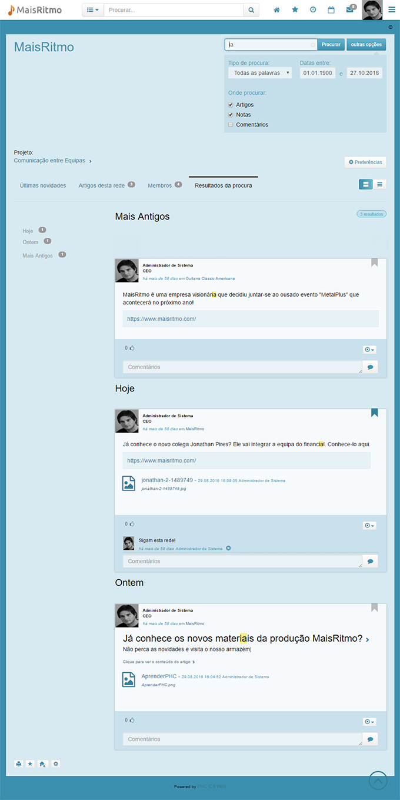Click the add-to-home icon at bottom

pyautogui.click(x=42, y=764)
